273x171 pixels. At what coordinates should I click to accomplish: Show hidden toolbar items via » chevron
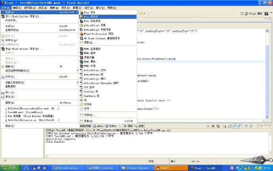pyautogui.click(x=271, y=13)
